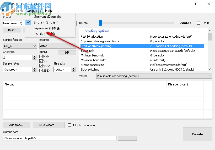Click the Bitrate slider handle
Image resolution: width=215 pixels, height=150 pixels.
[x=100, y=23]
